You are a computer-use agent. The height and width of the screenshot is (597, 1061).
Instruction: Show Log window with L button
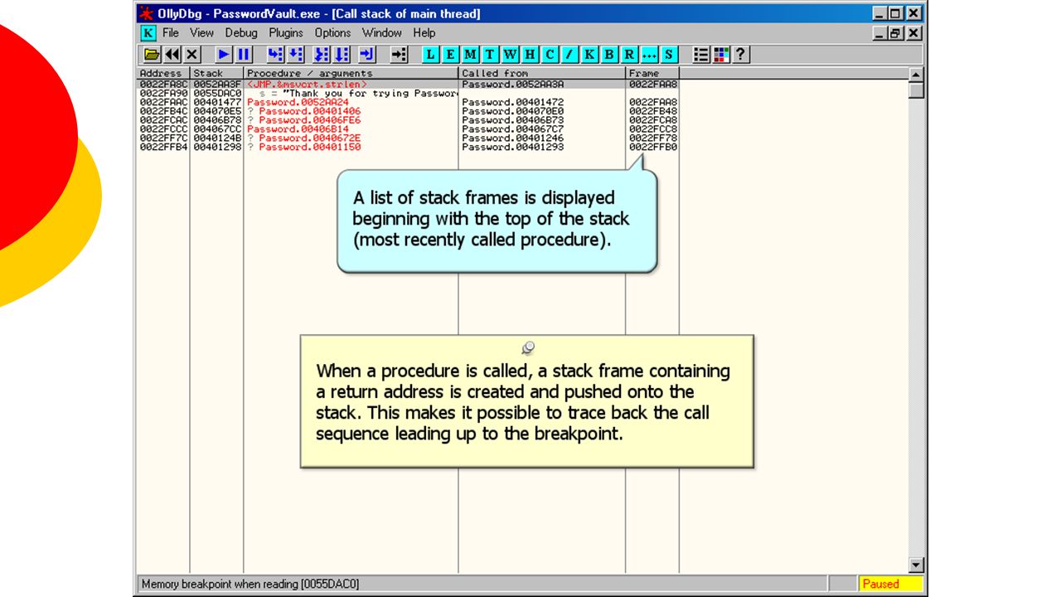click(430, 55)
